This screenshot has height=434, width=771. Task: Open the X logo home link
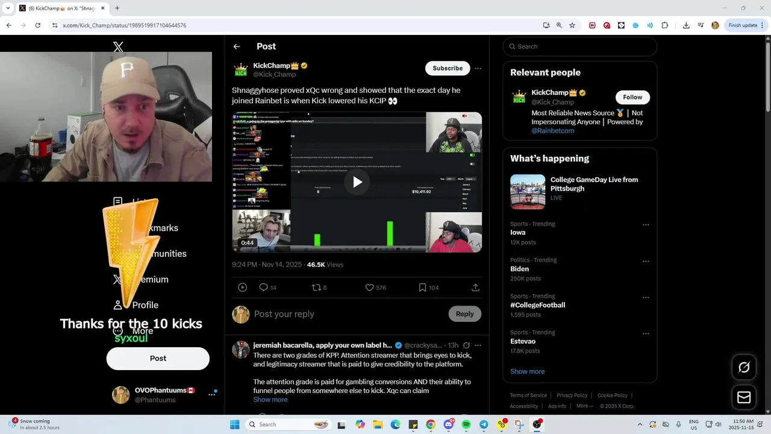click(118, 46)
